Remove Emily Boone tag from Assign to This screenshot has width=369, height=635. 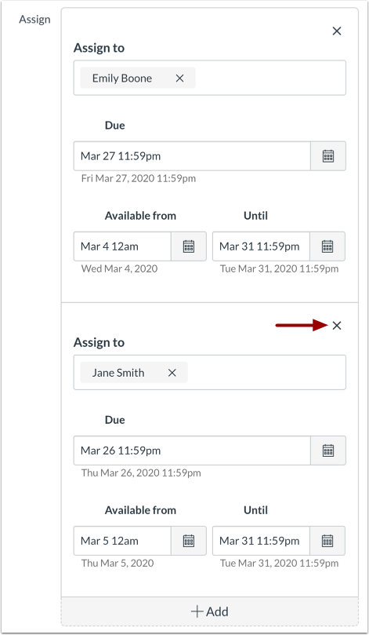[x=180, y=78]
